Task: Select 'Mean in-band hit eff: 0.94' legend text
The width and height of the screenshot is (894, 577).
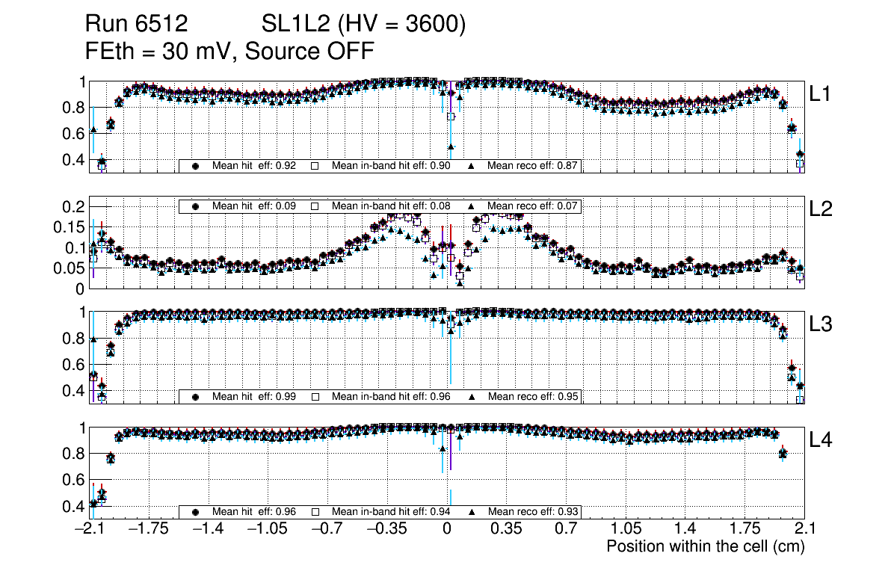Action: point(391,512)
